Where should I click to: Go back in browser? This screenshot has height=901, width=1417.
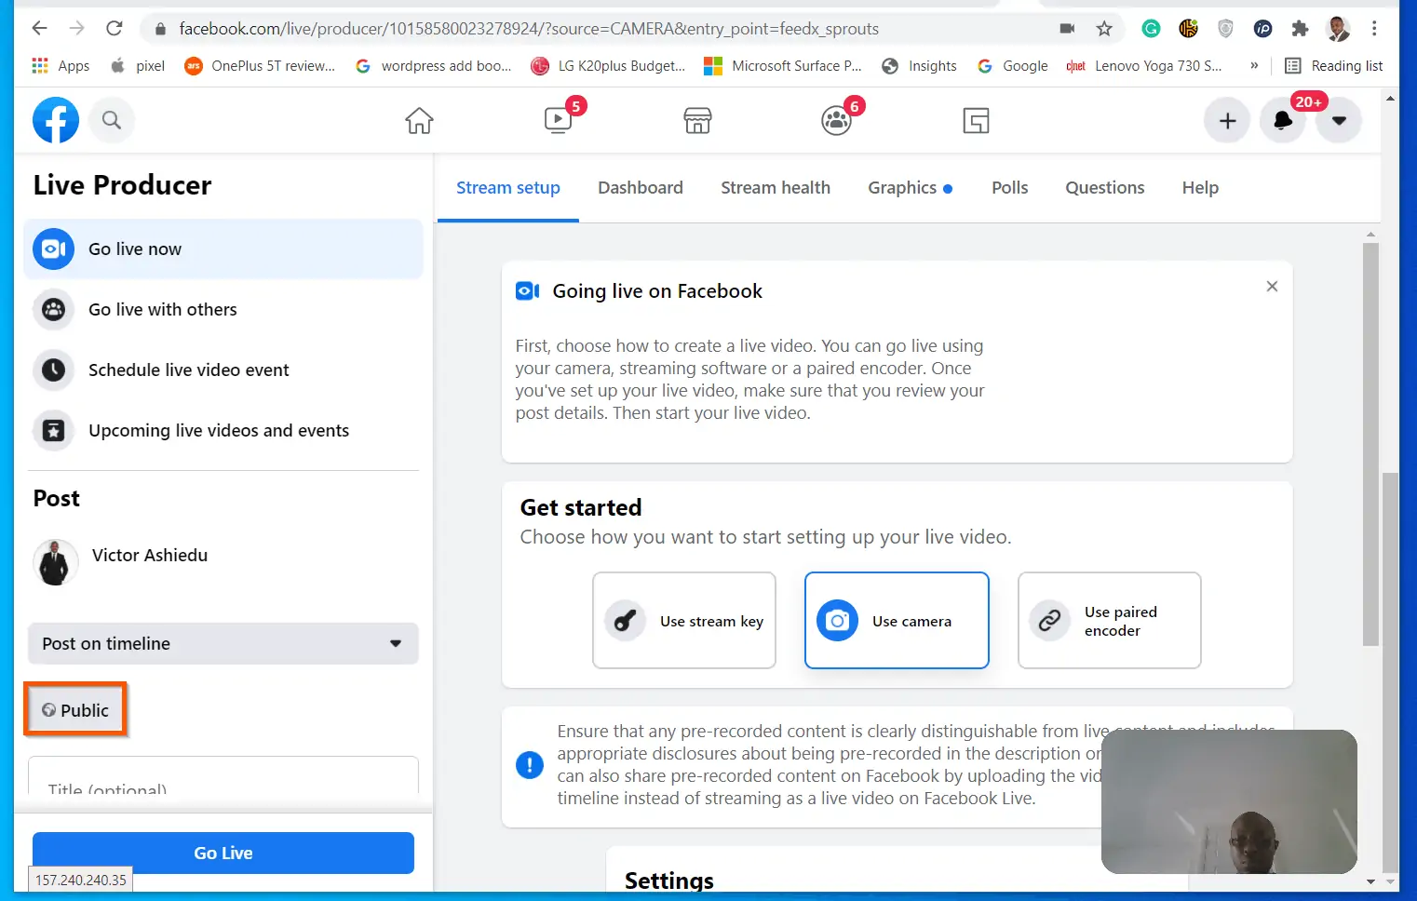[39, 29]
